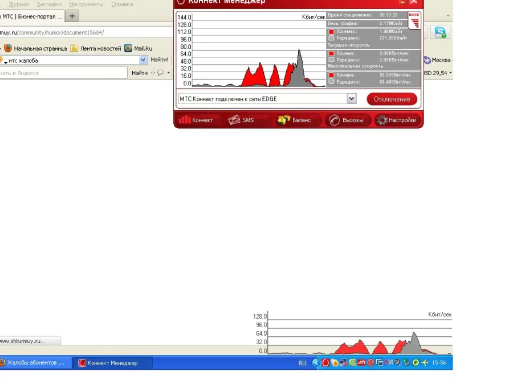
Task: Click the Skype toolbar icon
Action: tap(440, 32)
